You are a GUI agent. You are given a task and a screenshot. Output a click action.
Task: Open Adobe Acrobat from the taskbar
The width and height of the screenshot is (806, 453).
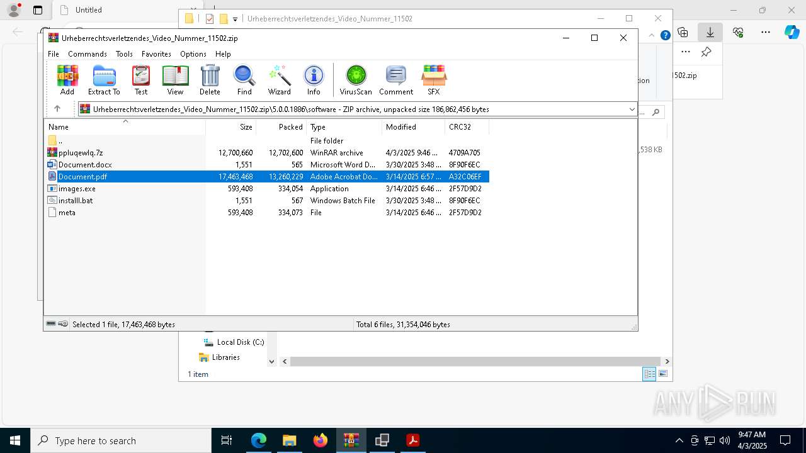click(413, 440)
